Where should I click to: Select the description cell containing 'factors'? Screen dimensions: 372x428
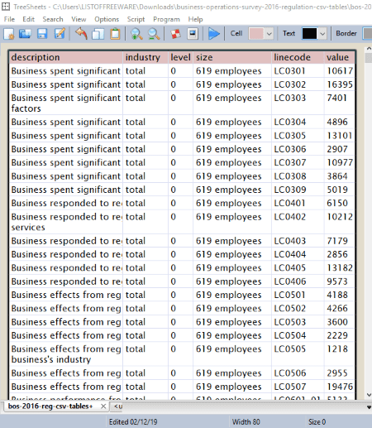[66, 103]
